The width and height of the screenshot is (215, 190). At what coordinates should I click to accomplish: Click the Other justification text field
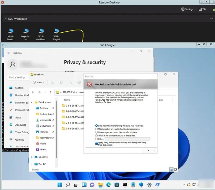click(127, 139)
